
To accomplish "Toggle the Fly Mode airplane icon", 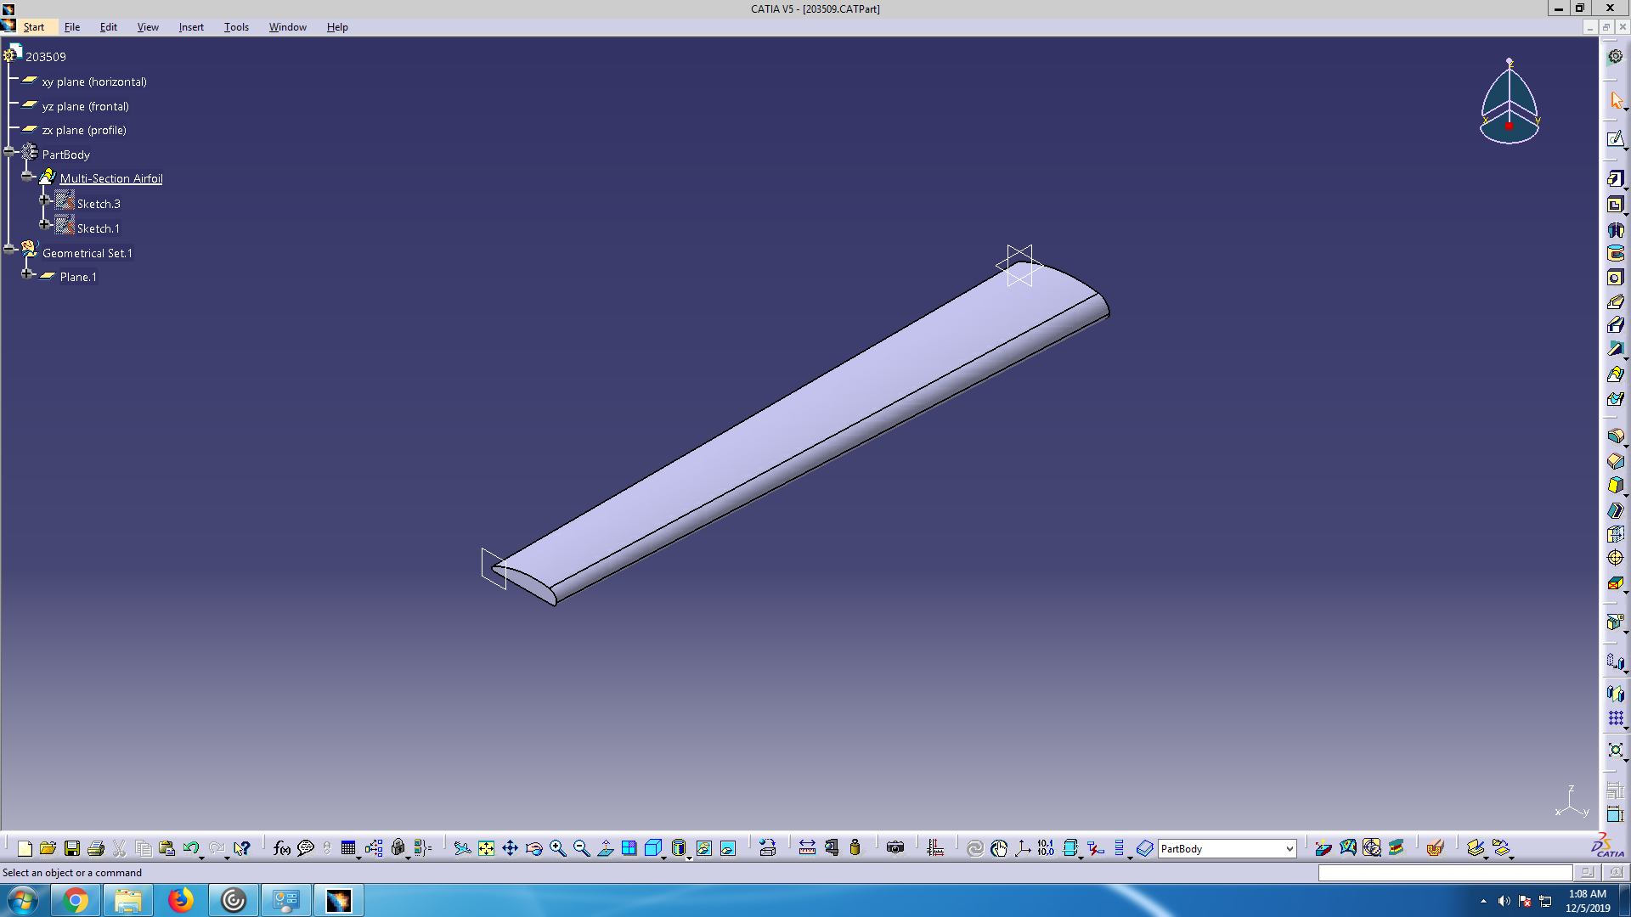I will click(462, 848).
